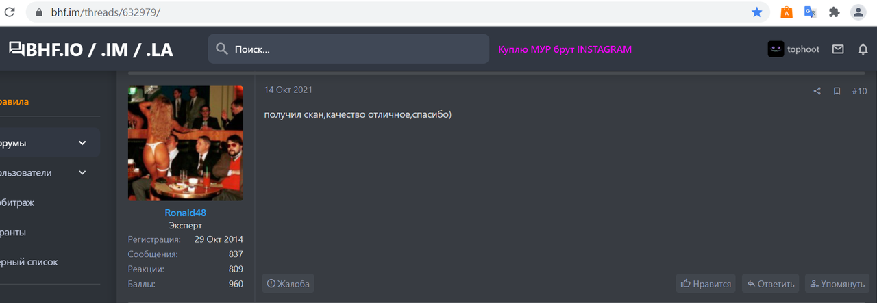This screenshot has height=303, width=877.
Task: Open the Google Translate extension icon
Action: coord(810,12)
